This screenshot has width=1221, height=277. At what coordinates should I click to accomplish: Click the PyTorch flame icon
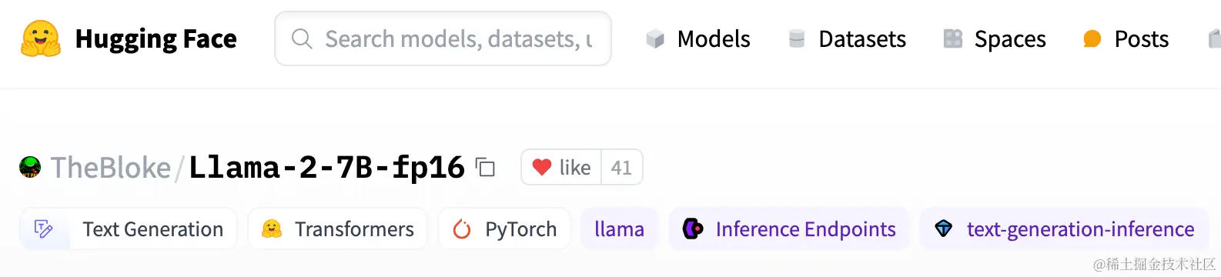462,229
